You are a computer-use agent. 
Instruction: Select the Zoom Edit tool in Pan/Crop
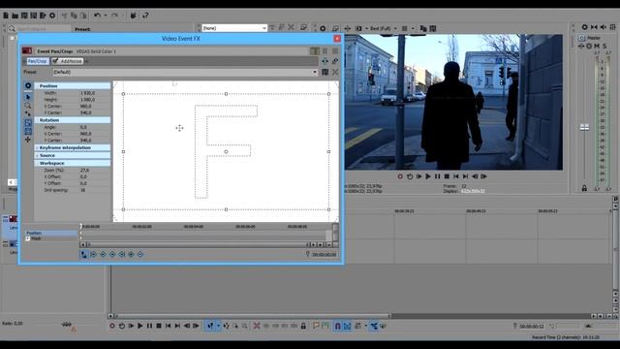point(28,106)
